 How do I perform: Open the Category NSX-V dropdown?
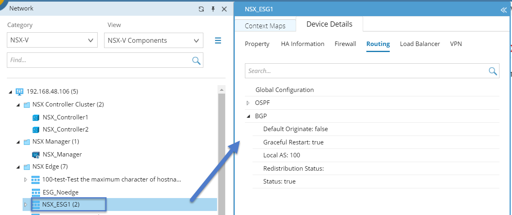52,40
